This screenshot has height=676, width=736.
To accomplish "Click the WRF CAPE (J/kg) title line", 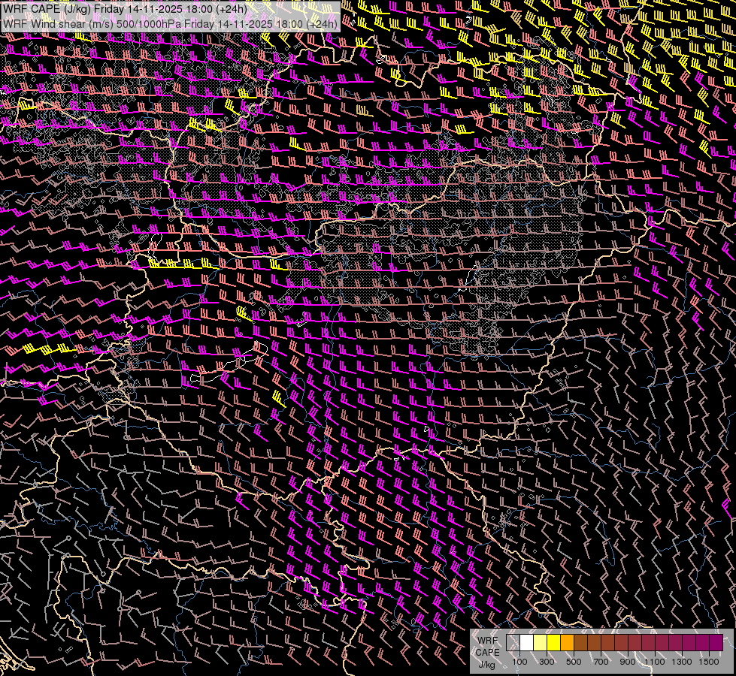I will pyautogui.click(x=126, y=8).
